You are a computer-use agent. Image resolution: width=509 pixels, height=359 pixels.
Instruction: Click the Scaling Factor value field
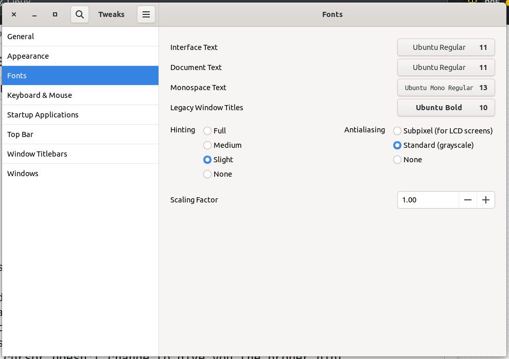coord(427,200)
